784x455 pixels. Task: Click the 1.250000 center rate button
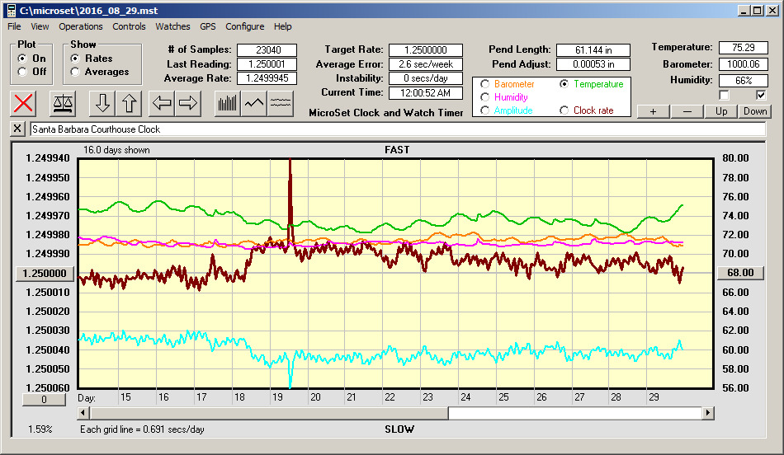45,273
